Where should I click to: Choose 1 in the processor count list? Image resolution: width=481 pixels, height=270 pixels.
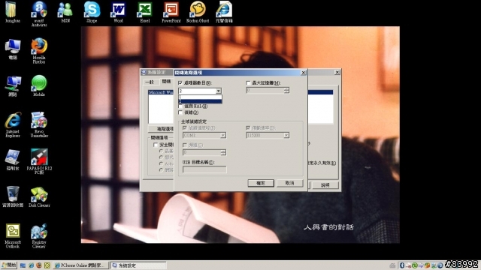[200, 97]
